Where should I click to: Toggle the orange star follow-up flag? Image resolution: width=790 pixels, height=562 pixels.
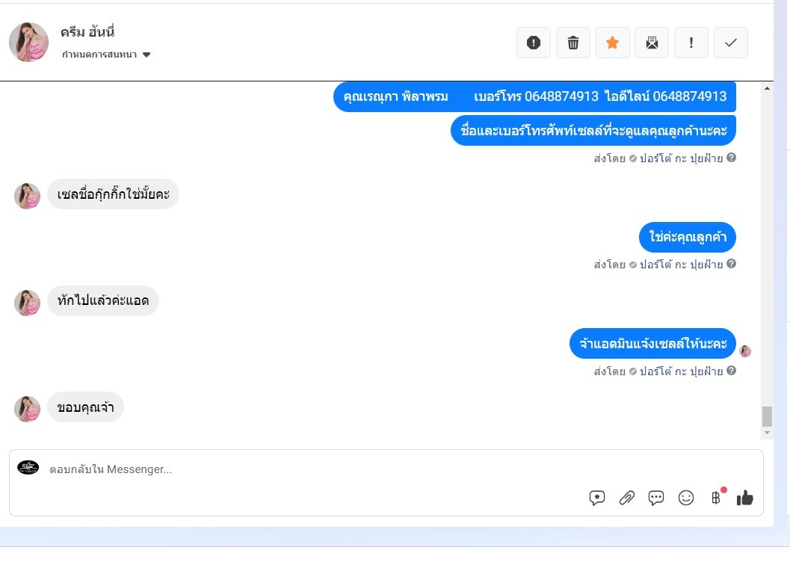pos(613,43)
